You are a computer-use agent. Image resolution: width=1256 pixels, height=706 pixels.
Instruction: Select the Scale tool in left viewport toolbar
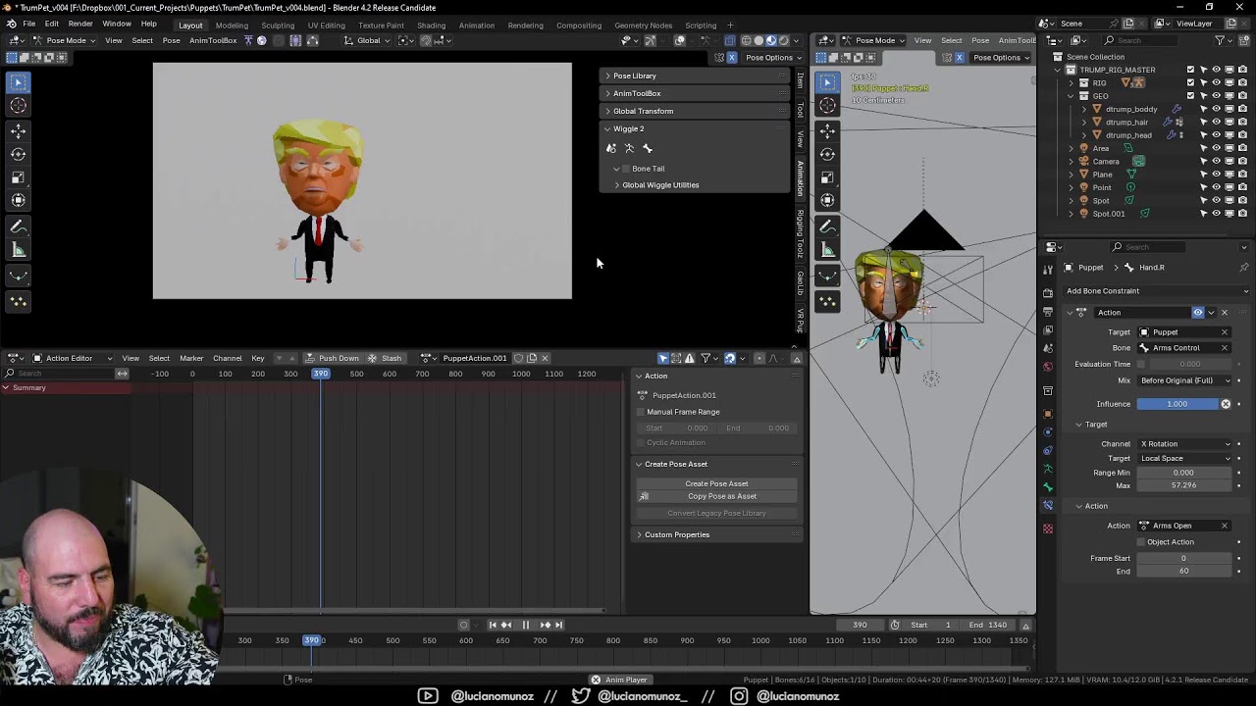(19, 177)
